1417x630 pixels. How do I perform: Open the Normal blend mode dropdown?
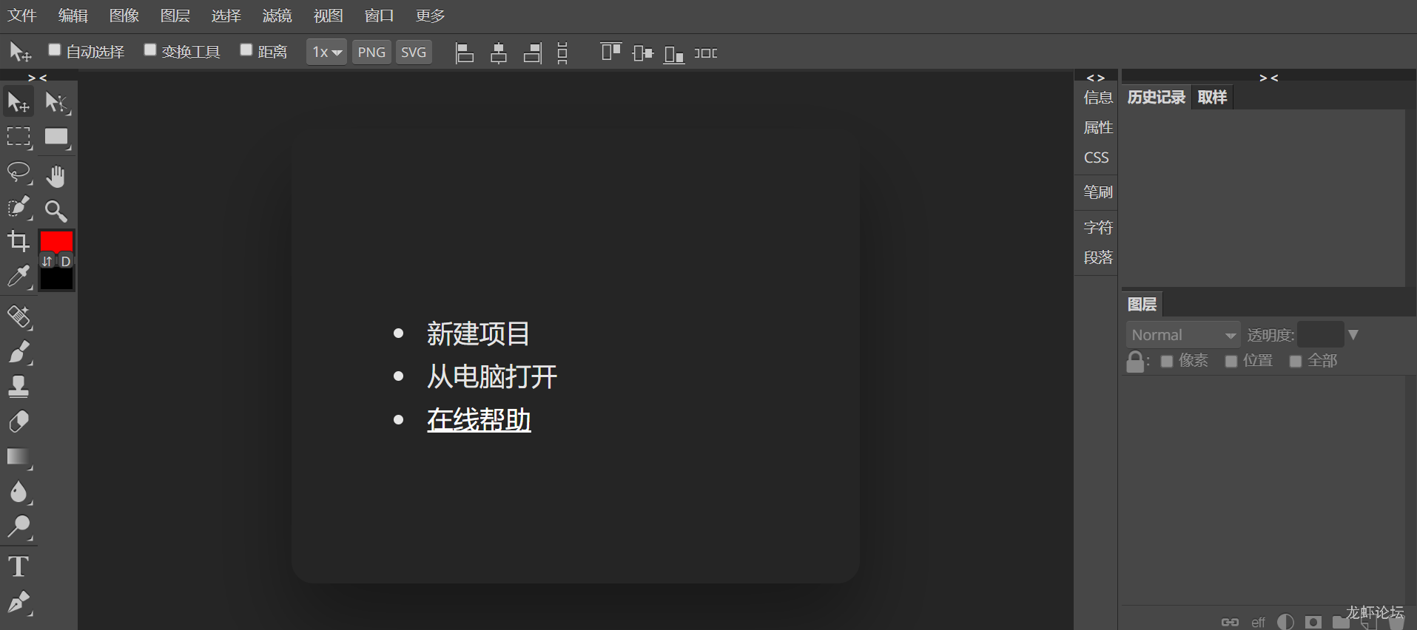[x=1183, y=335]
